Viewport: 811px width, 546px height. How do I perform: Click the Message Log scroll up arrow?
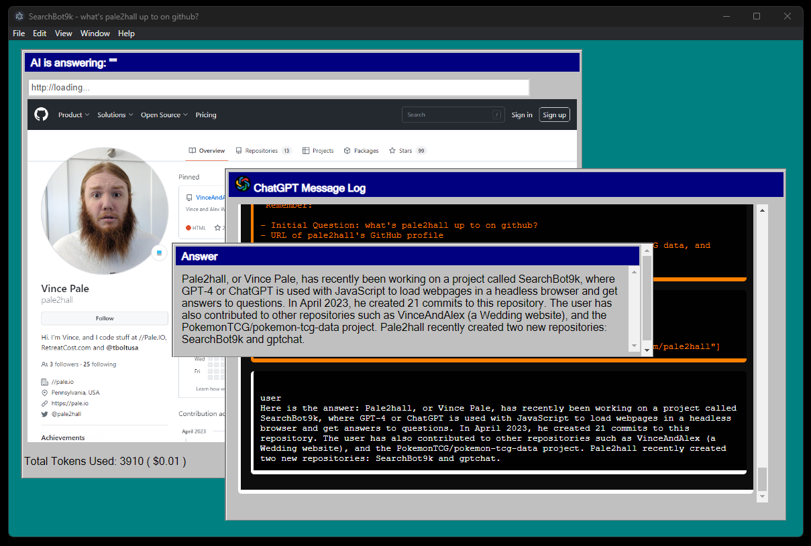(x=762, y=210)
